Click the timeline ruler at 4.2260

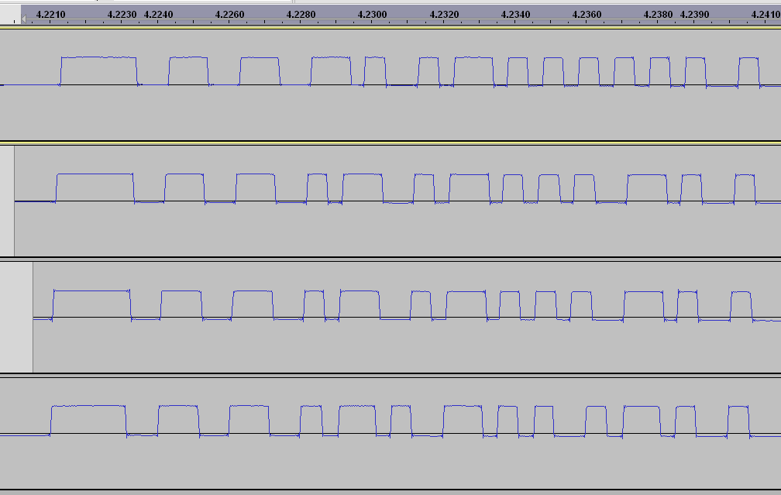229,15
